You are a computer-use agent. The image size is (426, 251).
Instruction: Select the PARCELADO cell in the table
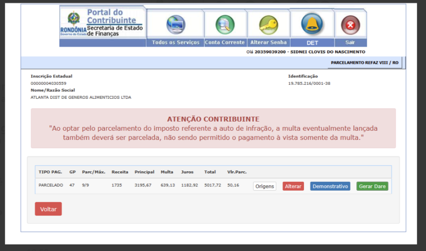click(x=51, y=185)
